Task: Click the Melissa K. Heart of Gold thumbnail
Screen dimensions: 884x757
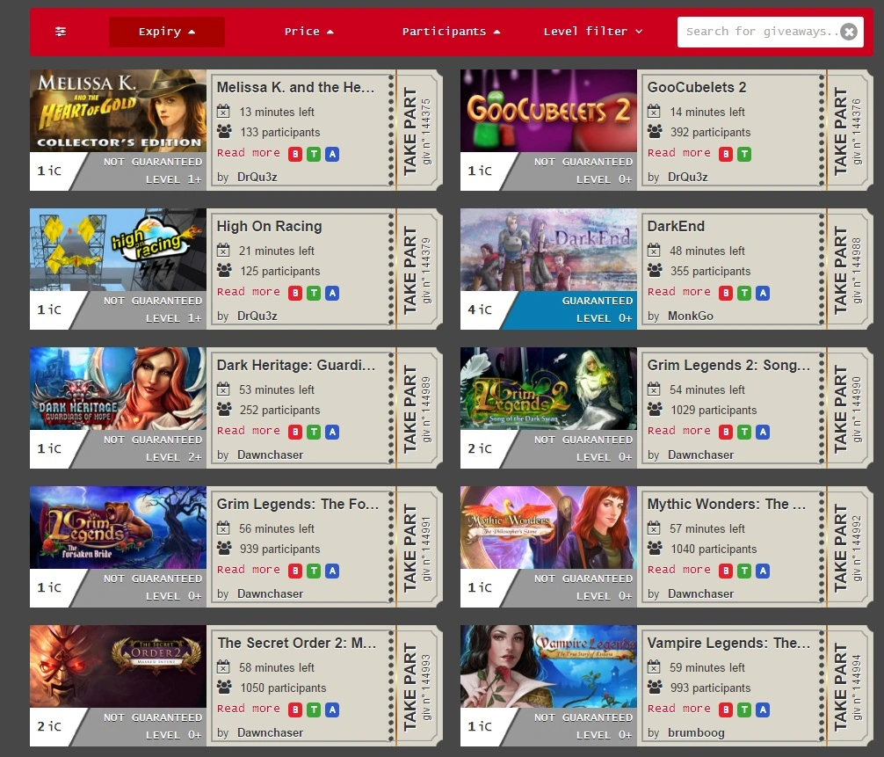Action: click(118, 111)
